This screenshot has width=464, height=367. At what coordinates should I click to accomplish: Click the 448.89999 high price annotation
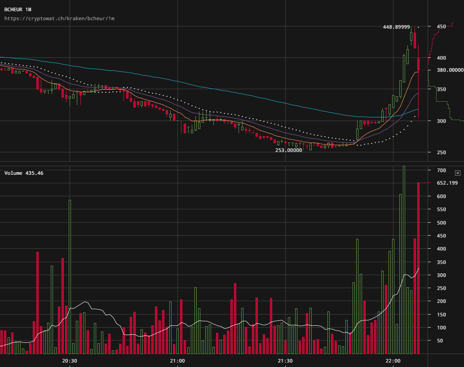396,27
